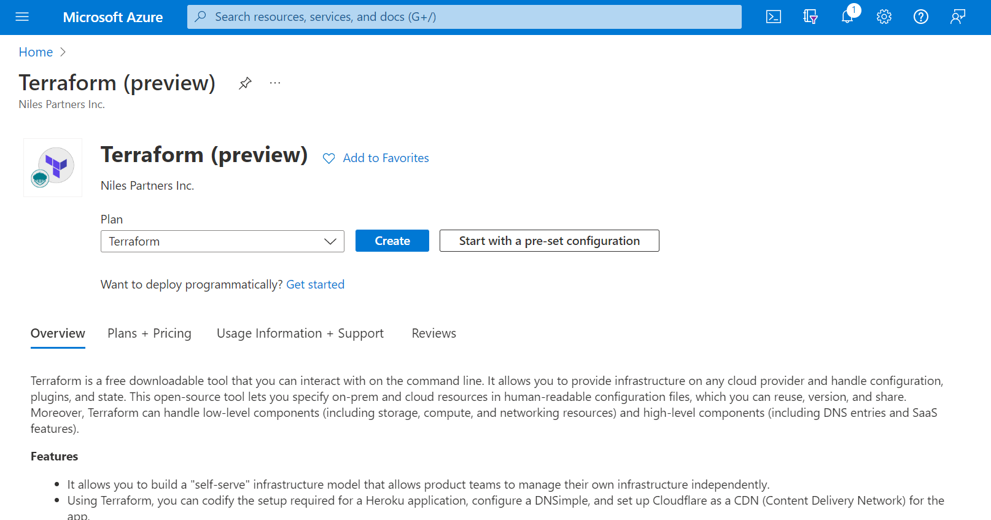The image size is (991, 520).
Task: Open portal Settings gear
Action: point(884,17)
